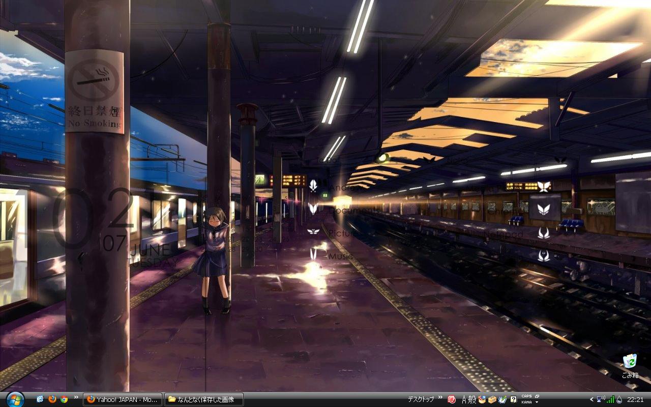Viewport: 651px width, 407px height.
Task: Toggle CAPS lock in the language bar
Action: pyautogui.click(x=526, y=396)
